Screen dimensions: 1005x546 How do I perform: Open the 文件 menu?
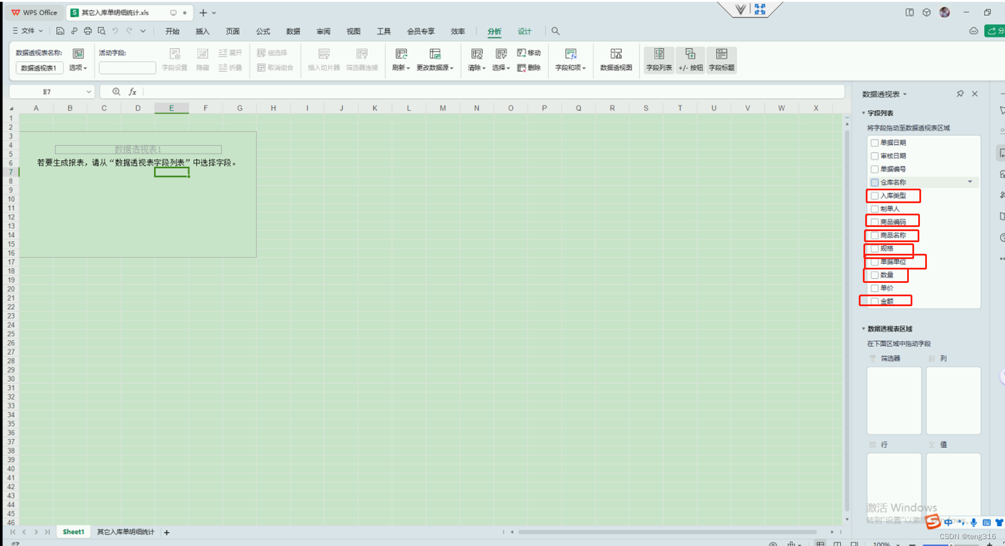(x=27, y=31)
